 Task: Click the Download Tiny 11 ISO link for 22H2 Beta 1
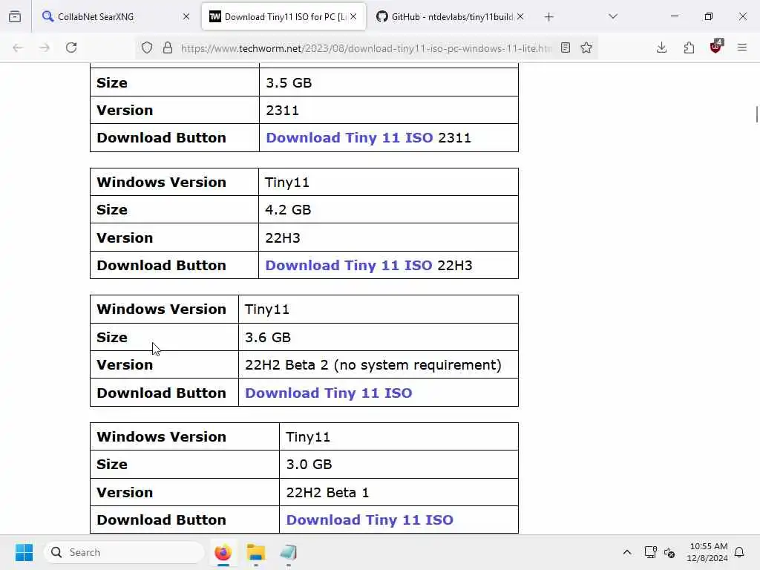[370, 520]
